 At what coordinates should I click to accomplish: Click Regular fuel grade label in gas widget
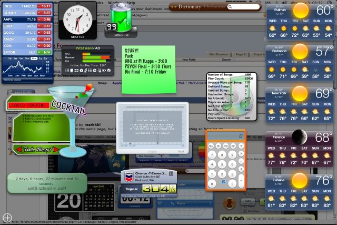click(x=132, y=189)
